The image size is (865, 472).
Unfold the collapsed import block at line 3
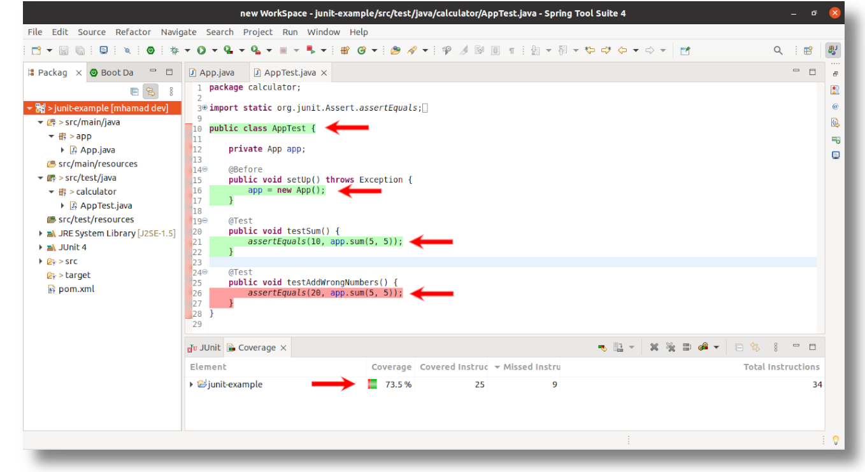click(204, 108)
